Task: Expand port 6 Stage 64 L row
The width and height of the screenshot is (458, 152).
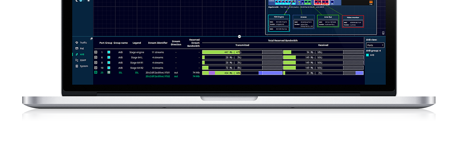Action: point(96,57)
